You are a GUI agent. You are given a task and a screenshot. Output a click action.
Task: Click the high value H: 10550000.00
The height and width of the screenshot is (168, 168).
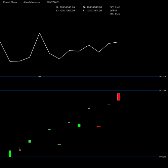coord(92,7)
